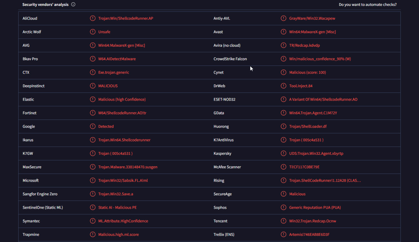Select the SentinelOne (Static ML) vendor label
The image size is (419, 242).
coord(43,208)
